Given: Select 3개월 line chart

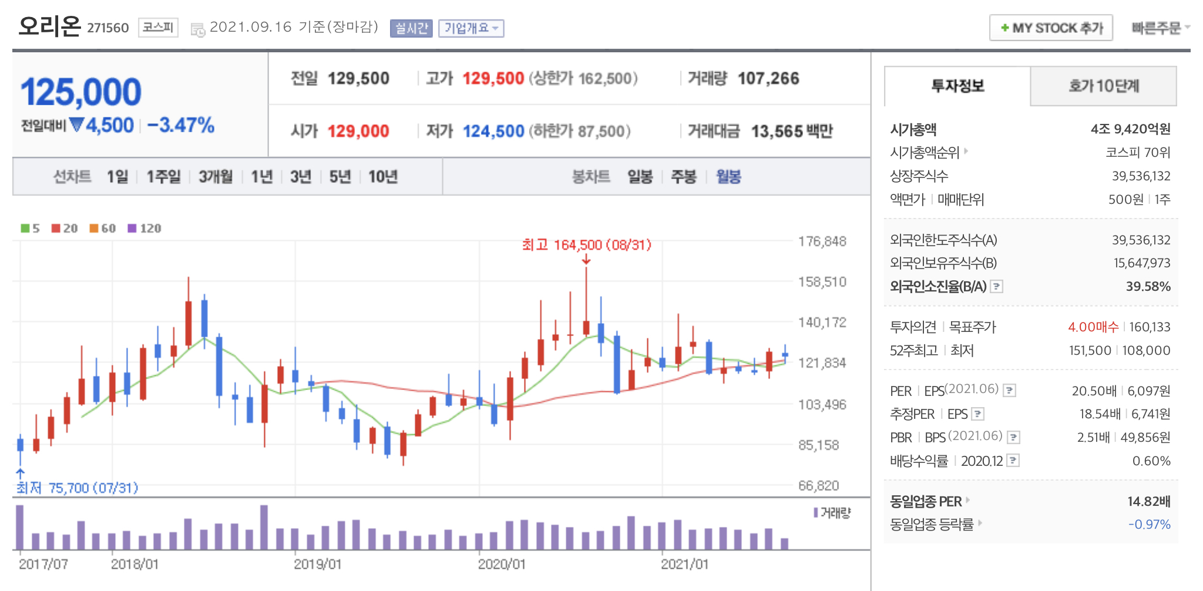Looking at the screenshot, I should [216, 176].
